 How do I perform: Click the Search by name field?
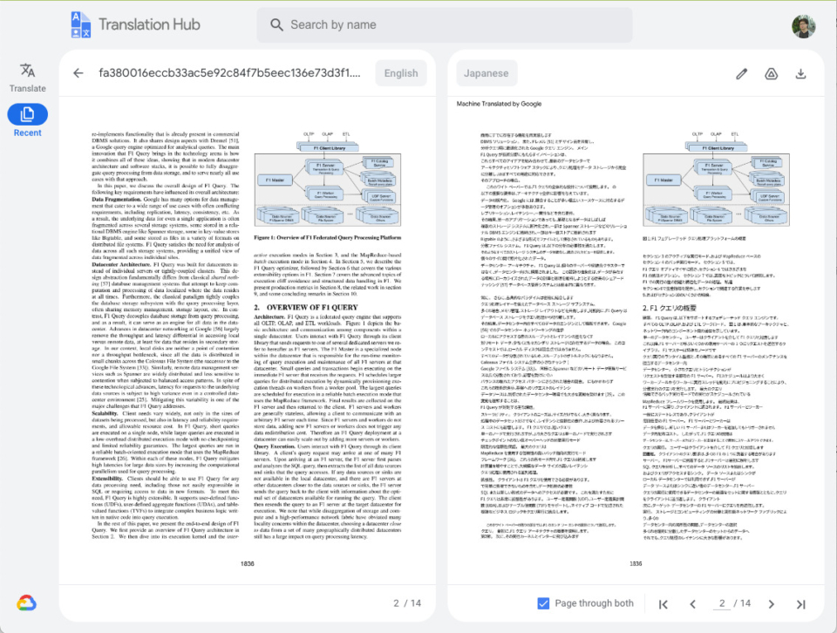[x=436, y=26]
